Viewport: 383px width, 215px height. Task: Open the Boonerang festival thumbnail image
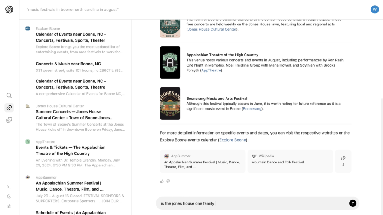[170, 103]
